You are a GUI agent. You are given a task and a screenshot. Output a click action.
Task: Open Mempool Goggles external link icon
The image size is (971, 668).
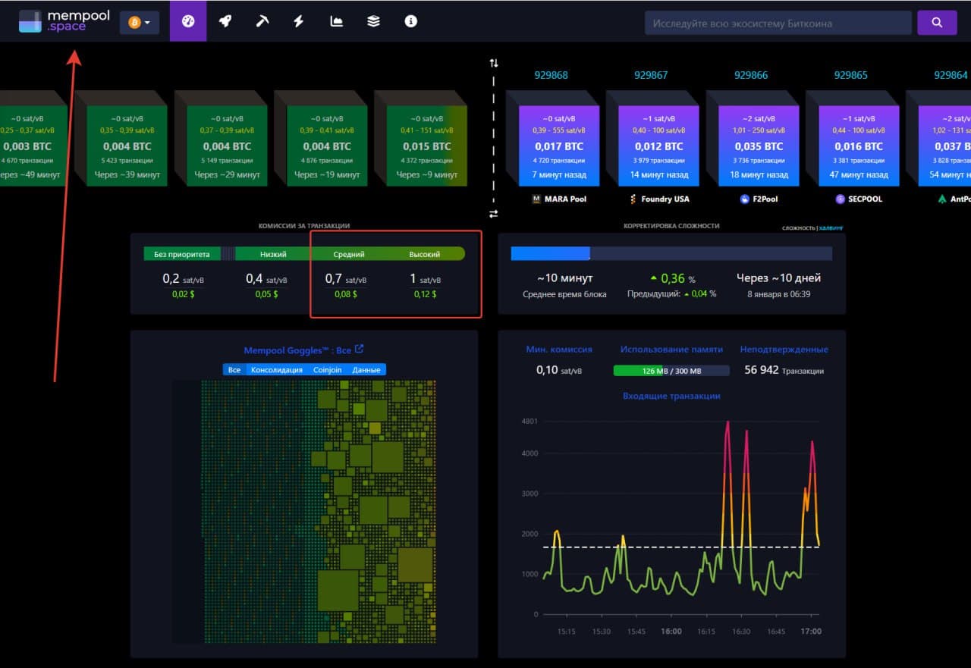(x=360, y=350)
